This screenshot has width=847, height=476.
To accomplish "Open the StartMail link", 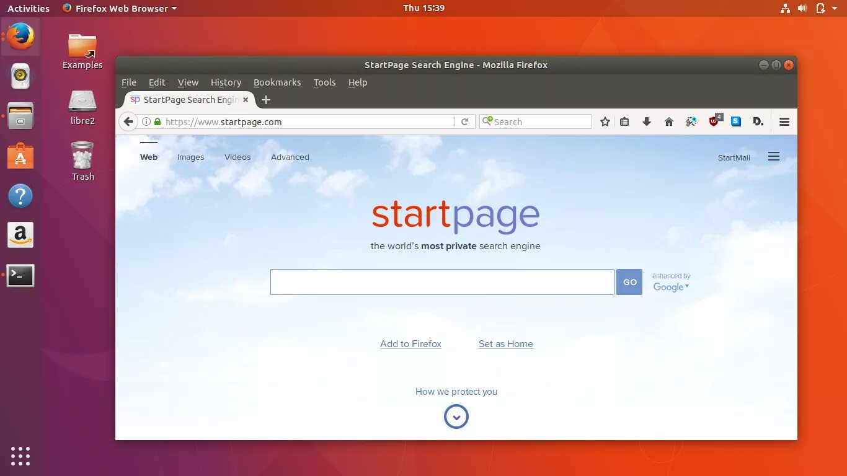I will click(x=734, y=157).
